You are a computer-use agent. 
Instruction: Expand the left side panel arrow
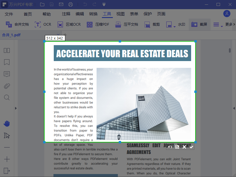coord(16,108)
